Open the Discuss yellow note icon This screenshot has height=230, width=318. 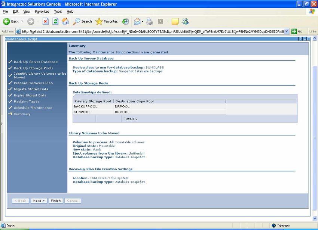point(175,21)
